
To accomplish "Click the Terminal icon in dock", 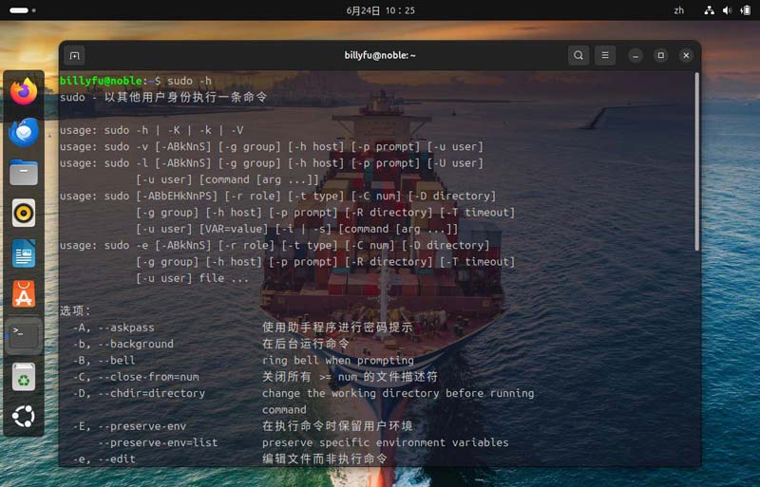I will click(x=24, y=335).
